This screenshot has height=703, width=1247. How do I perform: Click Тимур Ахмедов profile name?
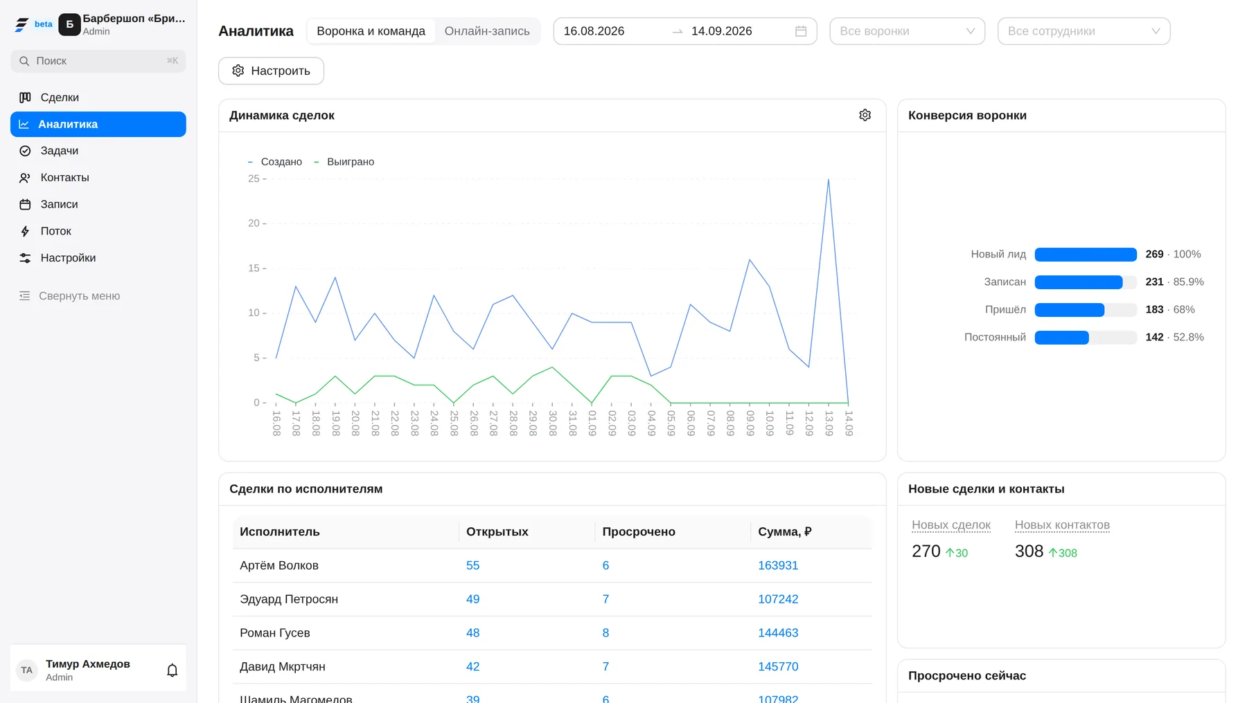88,664
